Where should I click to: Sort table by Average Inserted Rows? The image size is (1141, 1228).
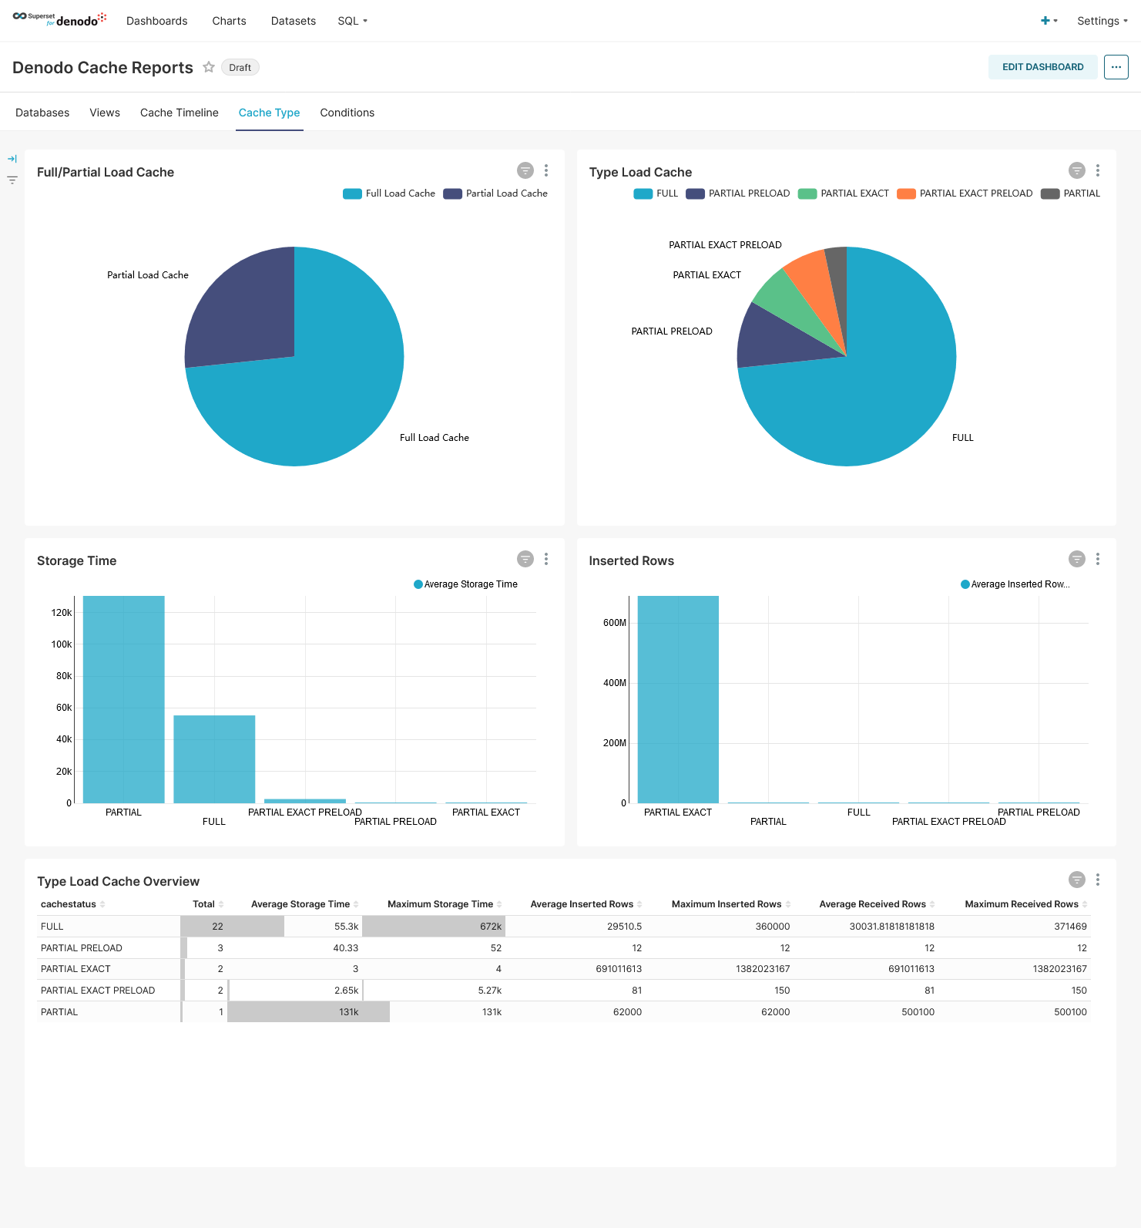pos(586,904)
